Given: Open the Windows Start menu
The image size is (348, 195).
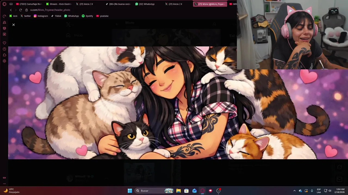Looking at the screenshot, I should [130, 191].
